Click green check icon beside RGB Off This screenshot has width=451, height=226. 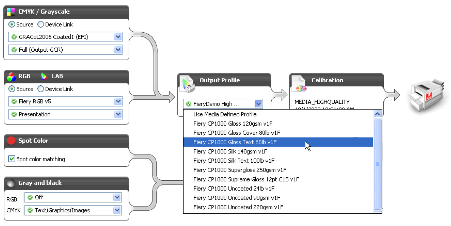[x=30, y=197]
